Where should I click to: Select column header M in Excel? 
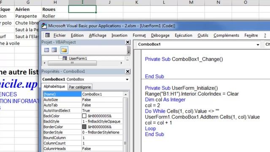[x=191, y=3]
